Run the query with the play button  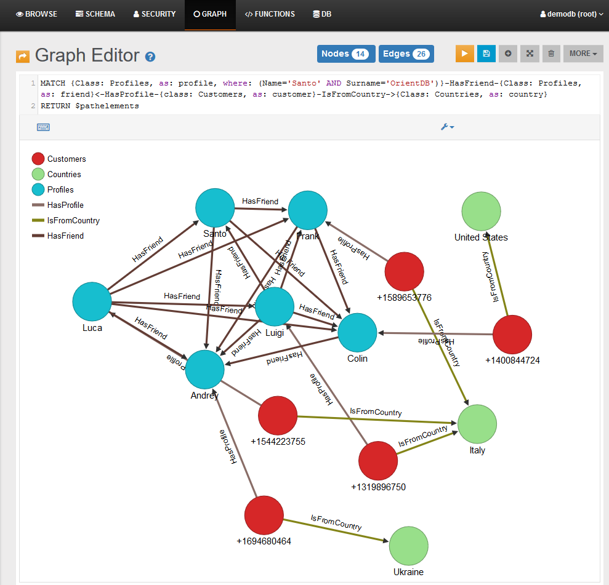coord(465,54)
